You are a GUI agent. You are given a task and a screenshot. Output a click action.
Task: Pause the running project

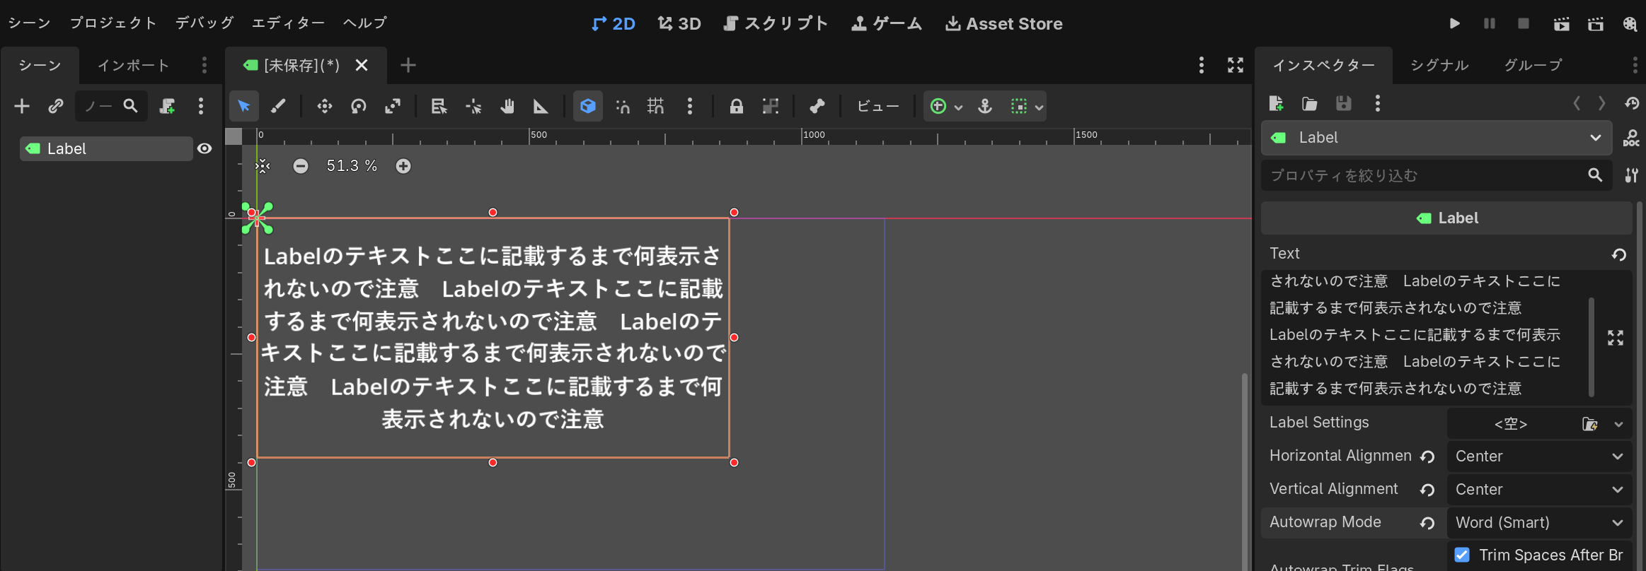click(x=1490, y=23)
